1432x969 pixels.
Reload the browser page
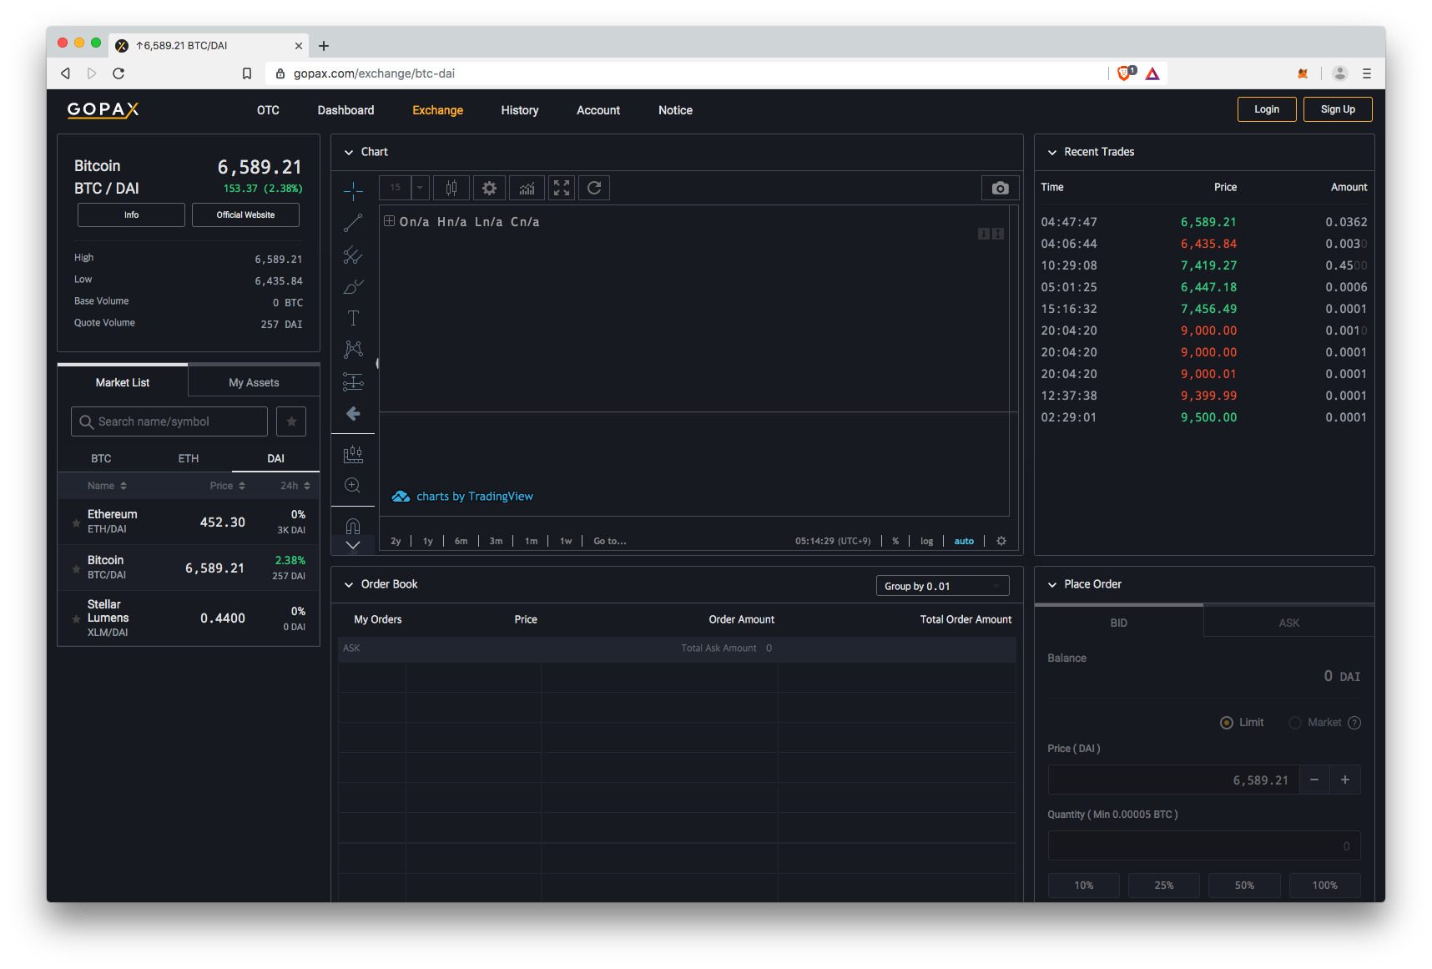pyautogui.click(x=118, y=73)
